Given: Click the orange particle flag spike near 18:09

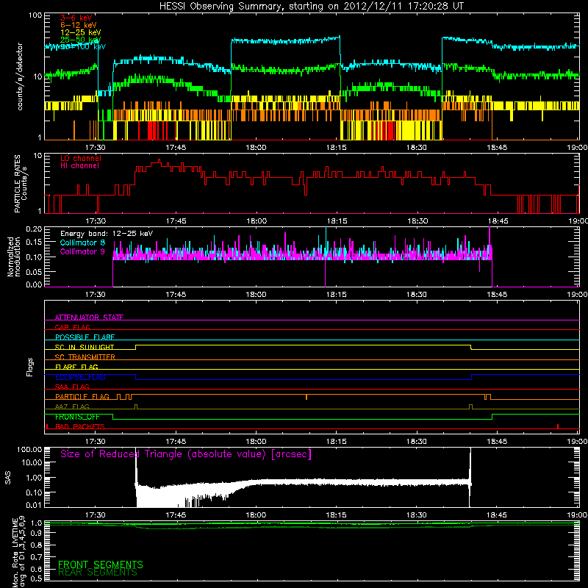Looking at the screenshot, I should point(306,397).
